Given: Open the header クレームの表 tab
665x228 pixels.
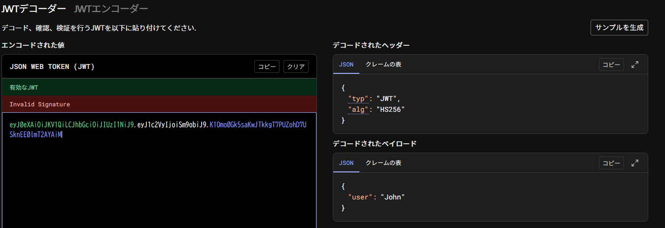Looking at the screenshot, I should 383,65.
